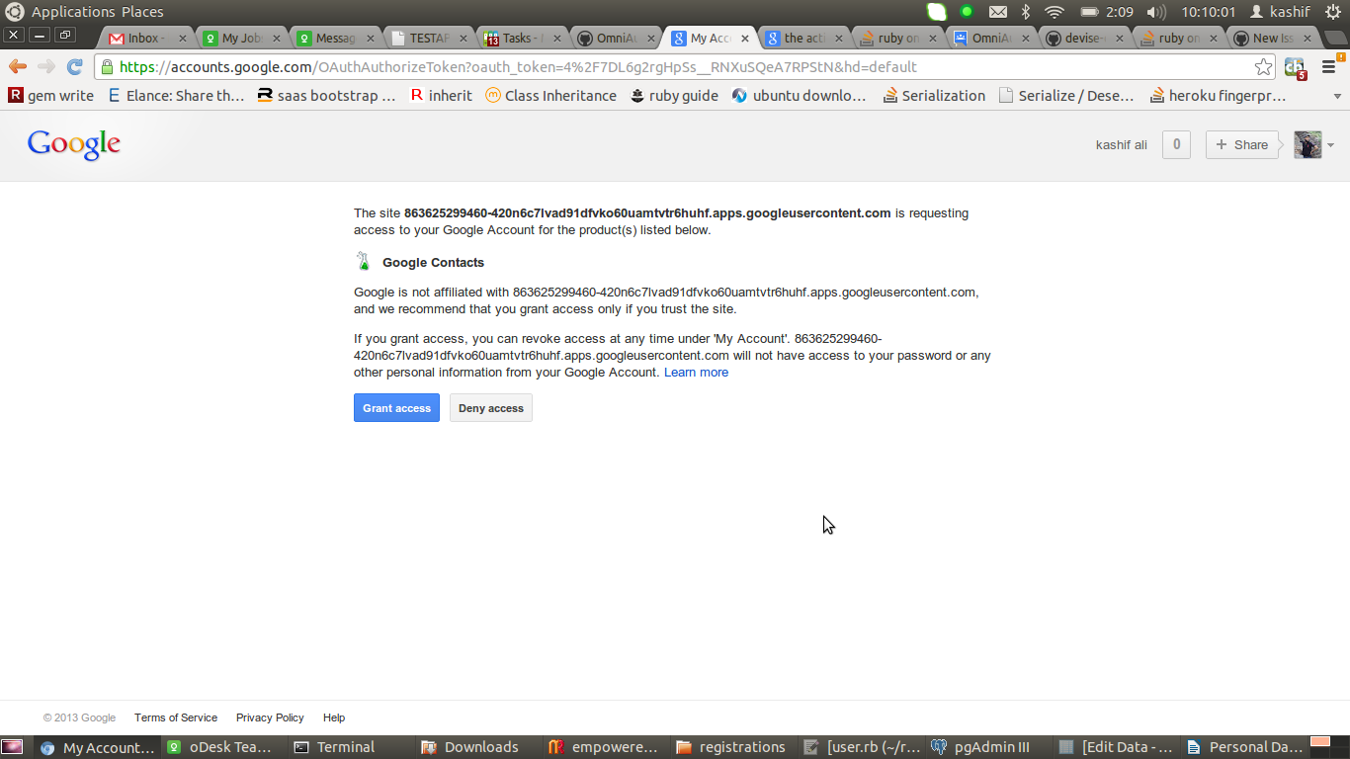Click the volume speaker icon

point(1155,12)
